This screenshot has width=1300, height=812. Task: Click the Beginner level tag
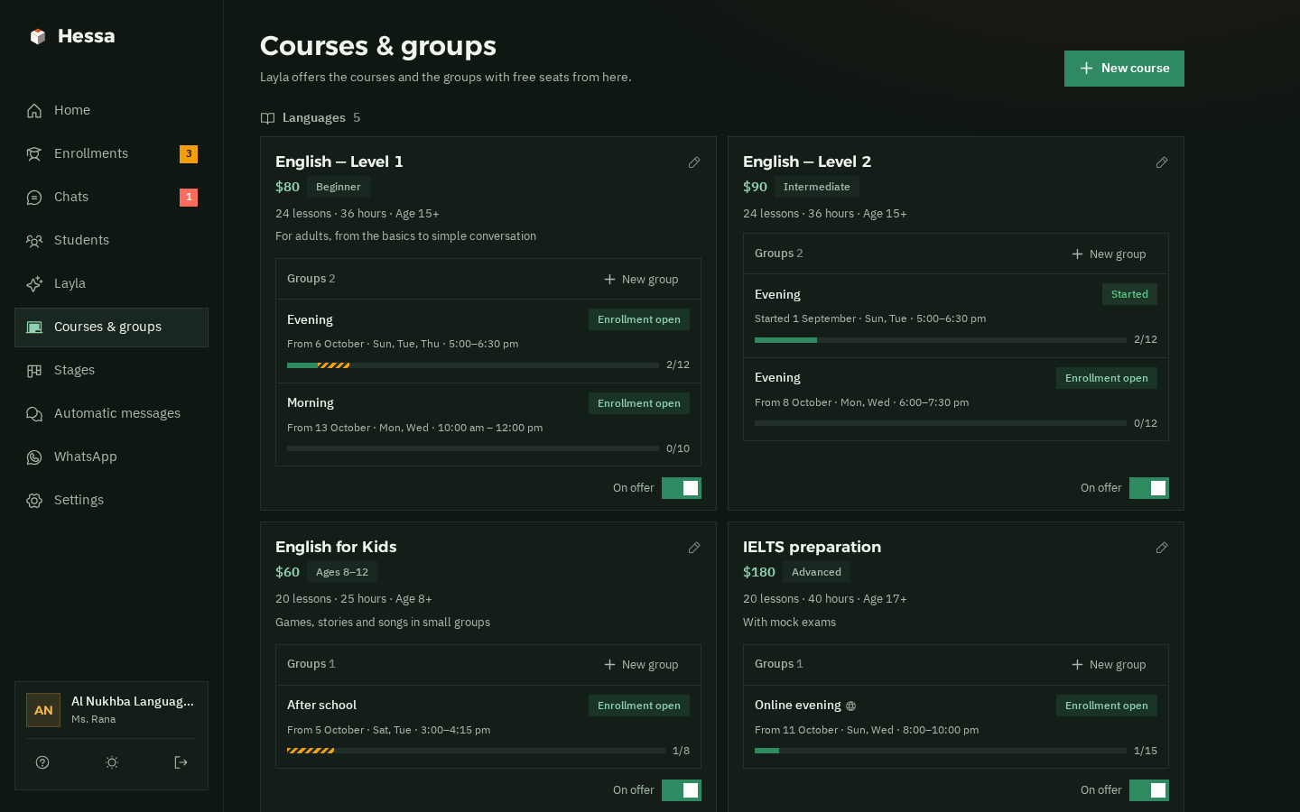click(339, 187)
